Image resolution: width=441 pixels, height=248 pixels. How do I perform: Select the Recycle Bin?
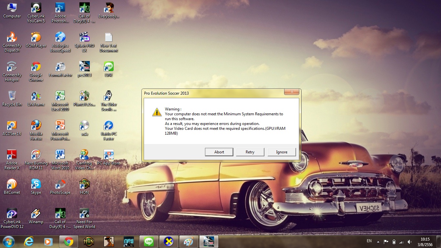(x=12, y=99)
